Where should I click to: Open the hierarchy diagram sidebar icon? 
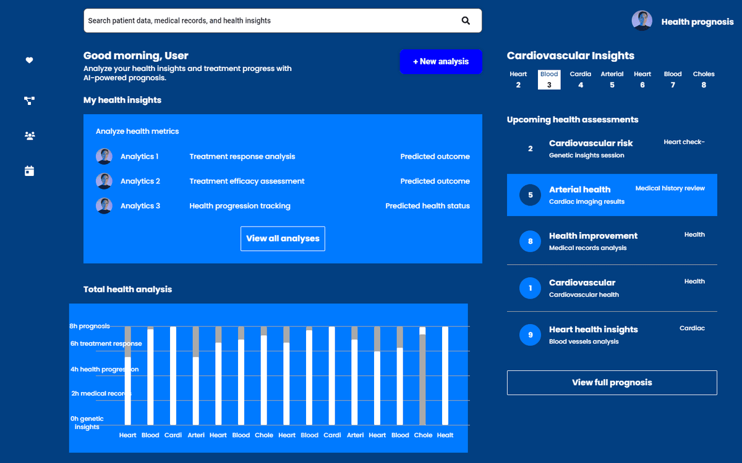tap(29, 101)
